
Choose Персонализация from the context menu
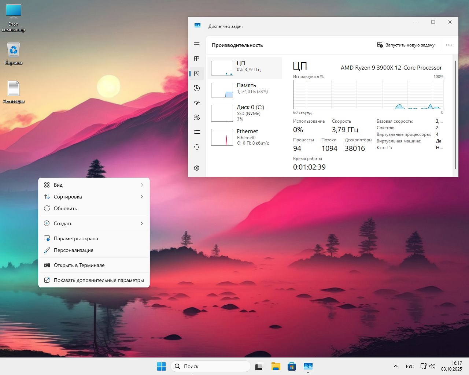click(73, 250)
